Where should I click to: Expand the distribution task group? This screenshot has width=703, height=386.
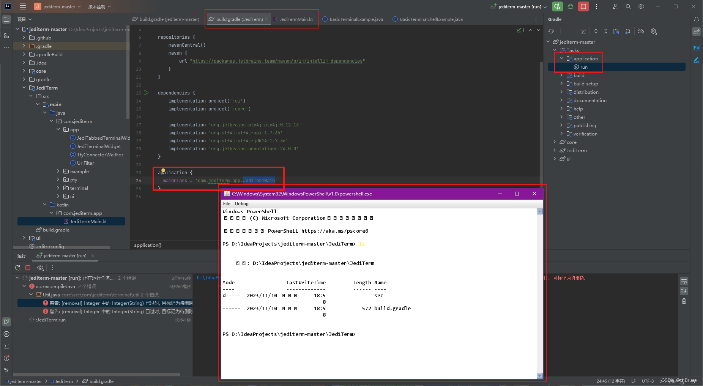[x=562, y=92]
